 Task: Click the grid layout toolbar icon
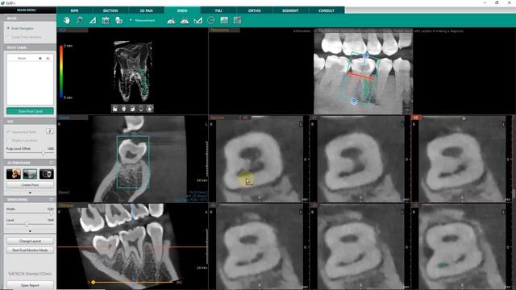[237, 20]
